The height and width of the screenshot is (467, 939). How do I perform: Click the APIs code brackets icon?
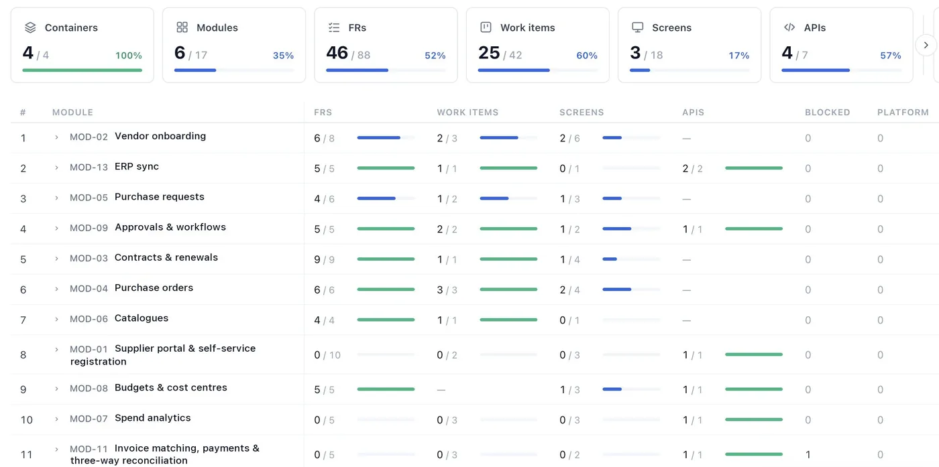[789, 27]
